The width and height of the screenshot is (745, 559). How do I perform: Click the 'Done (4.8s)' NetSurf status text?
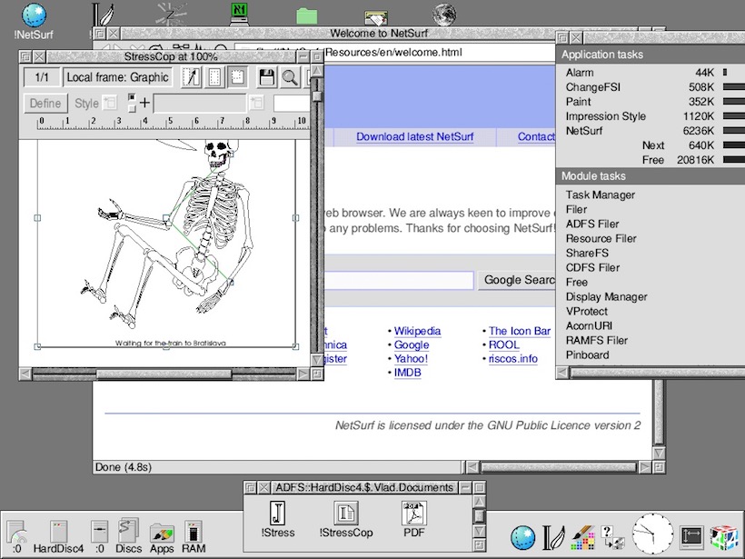click(124, 467)
